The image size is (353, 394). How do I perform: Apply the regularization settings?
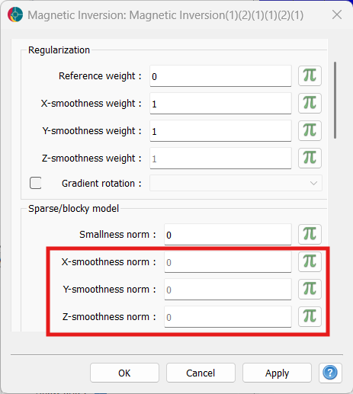click(277, 373)
